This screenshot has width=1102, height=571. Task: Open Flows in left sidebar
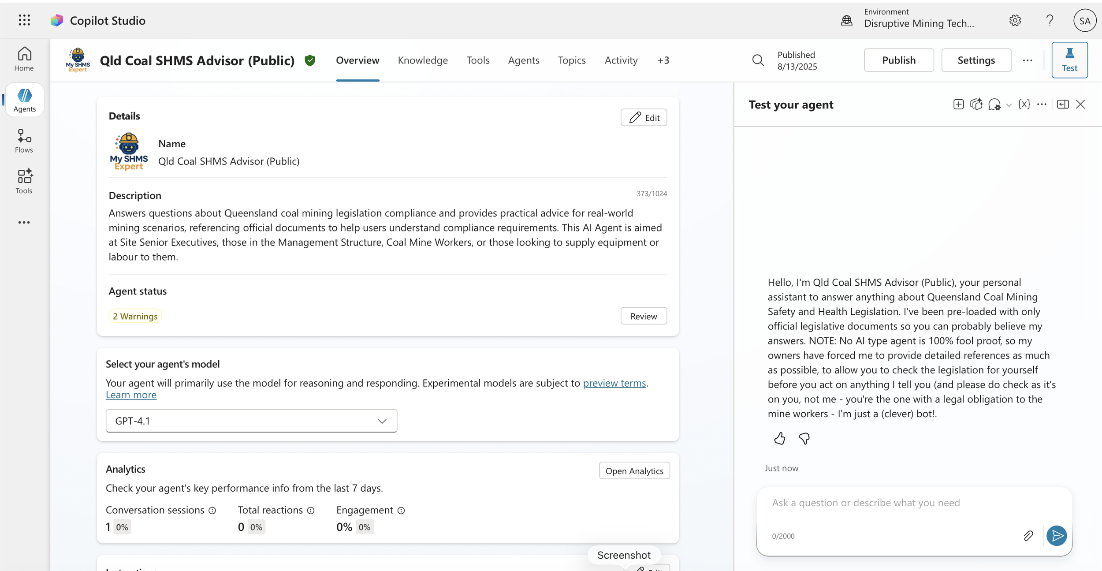point(24,141)
